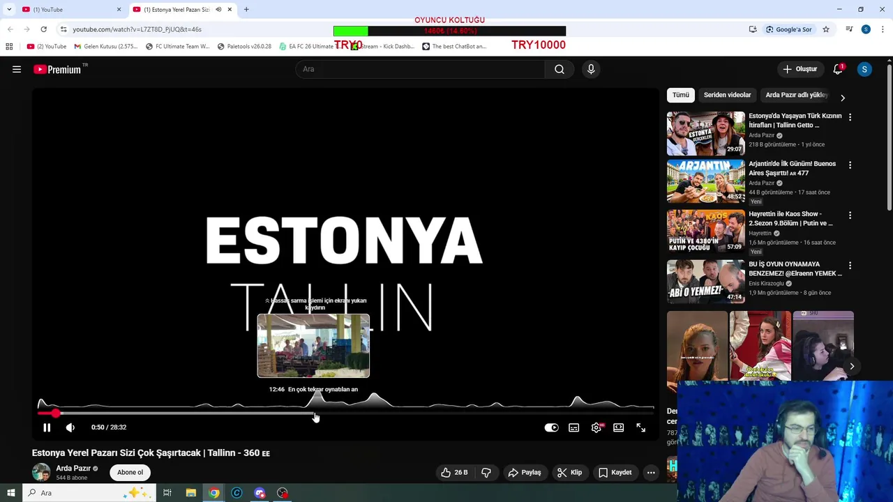Click the Google'a Sor button

(788, 29)
